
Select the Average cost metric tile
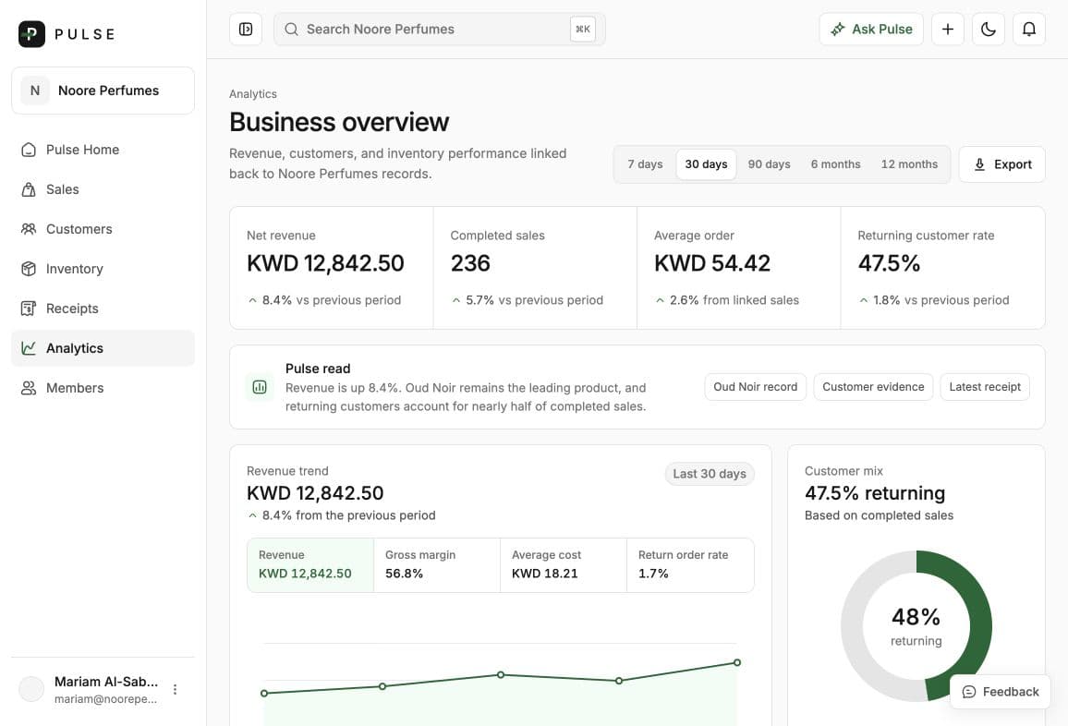coord(564,565)
